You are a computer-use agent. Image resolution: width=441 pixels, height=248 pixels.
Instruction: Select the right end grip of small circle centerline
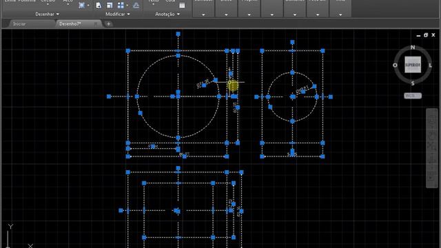coord(331,96)
